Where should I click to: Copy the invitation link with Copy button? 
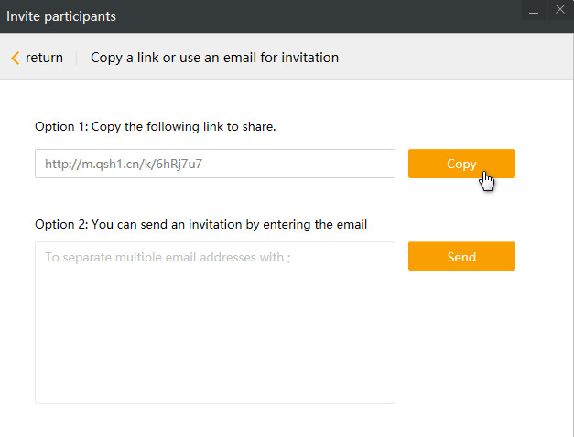coord(461,164)
